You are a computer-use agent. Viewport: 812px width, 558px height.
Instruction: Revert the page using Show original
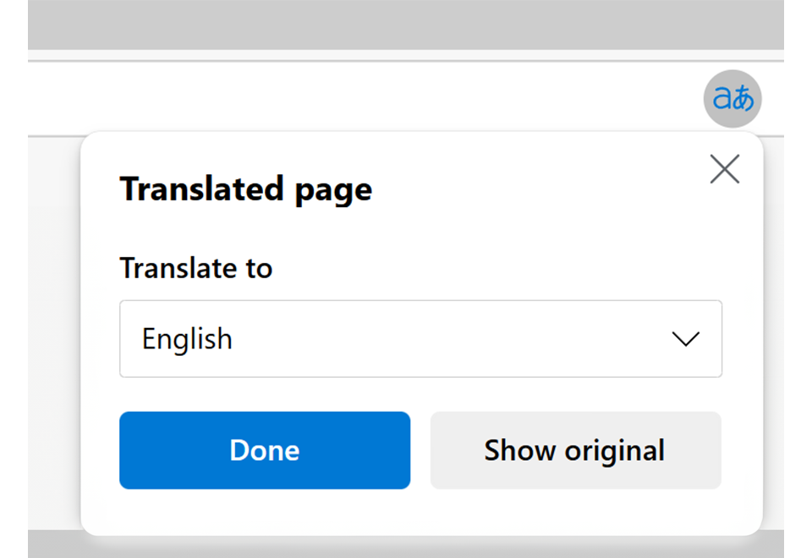click(x=575, y=450)
